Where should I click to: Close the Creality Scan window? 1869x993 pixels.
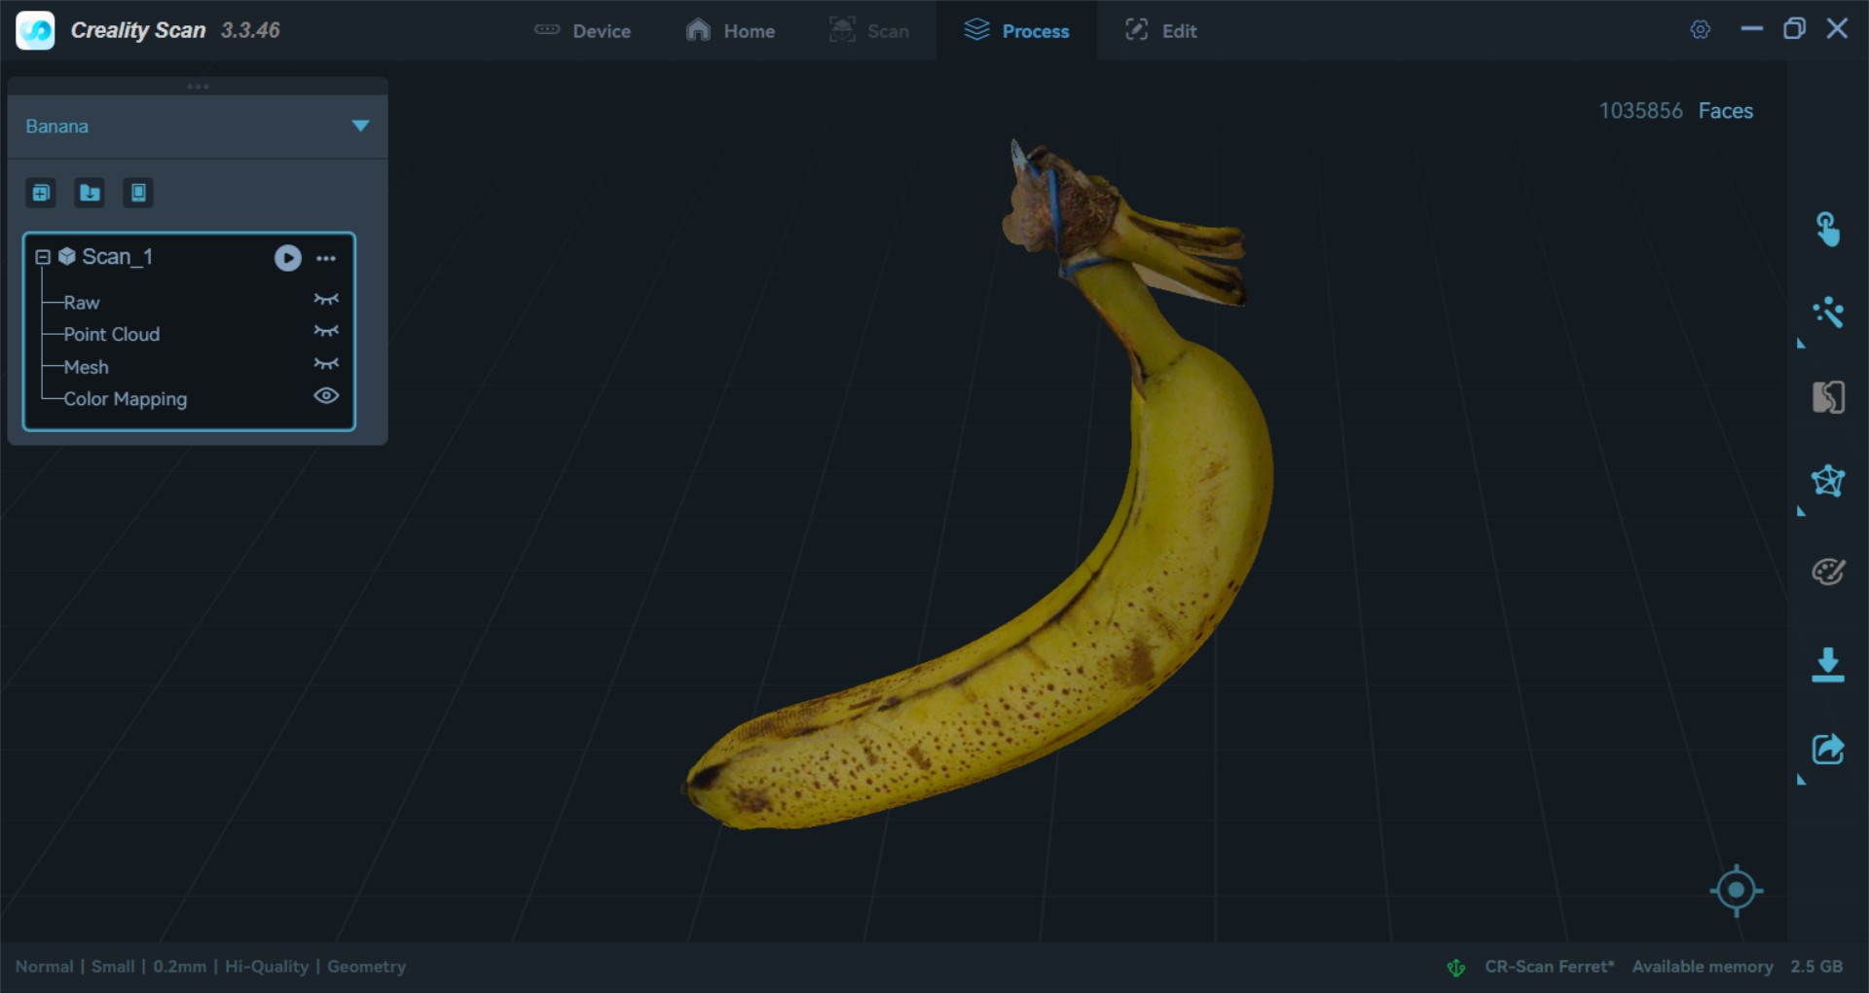point(1837,29)
